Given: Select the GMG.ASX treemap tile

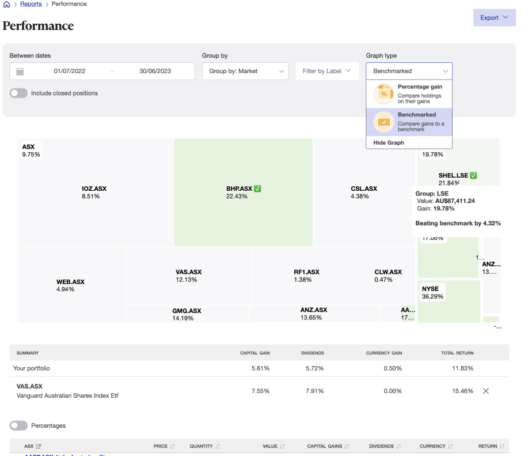Looking at the screenshot, I should coord(187,314).
